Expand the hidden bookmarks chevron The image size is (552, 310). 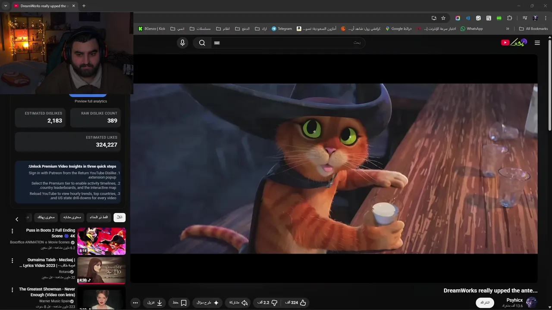click(x=508, y=28)
